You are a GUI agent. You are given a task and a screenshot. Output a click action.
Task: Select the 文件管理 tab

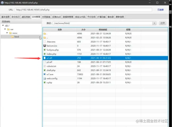pyautogui.click(x=36, y=17)
